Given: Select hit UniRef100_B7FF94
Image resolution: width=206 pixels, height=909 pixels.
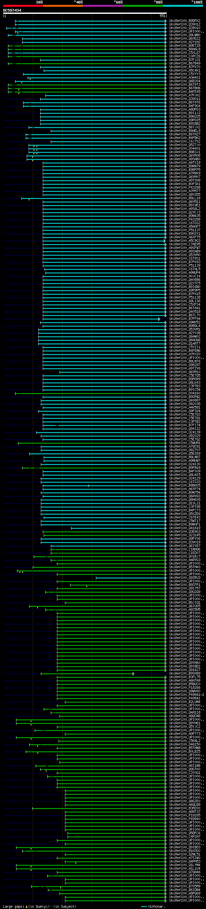Looking at the screenshot, I should pos(185,319).
